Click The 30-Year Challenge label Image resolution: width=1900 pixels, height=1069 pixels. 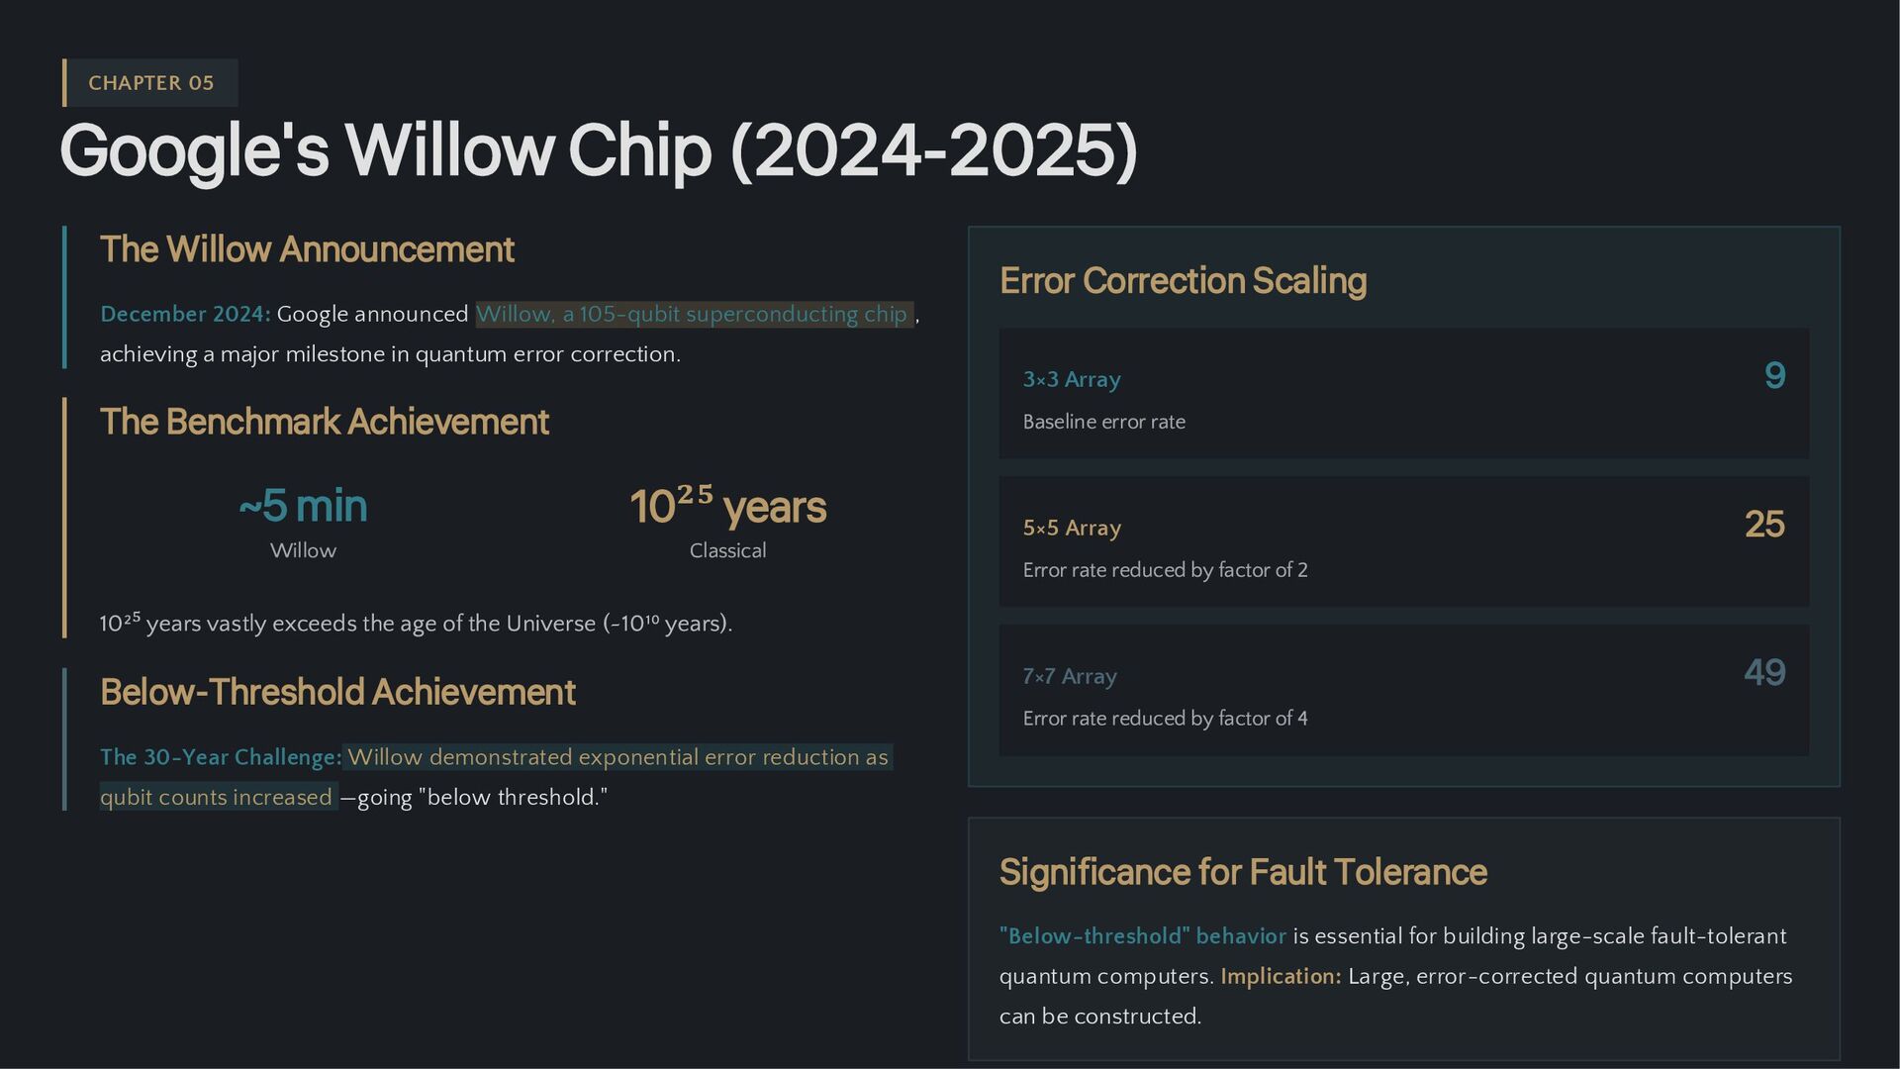point(221,757)
